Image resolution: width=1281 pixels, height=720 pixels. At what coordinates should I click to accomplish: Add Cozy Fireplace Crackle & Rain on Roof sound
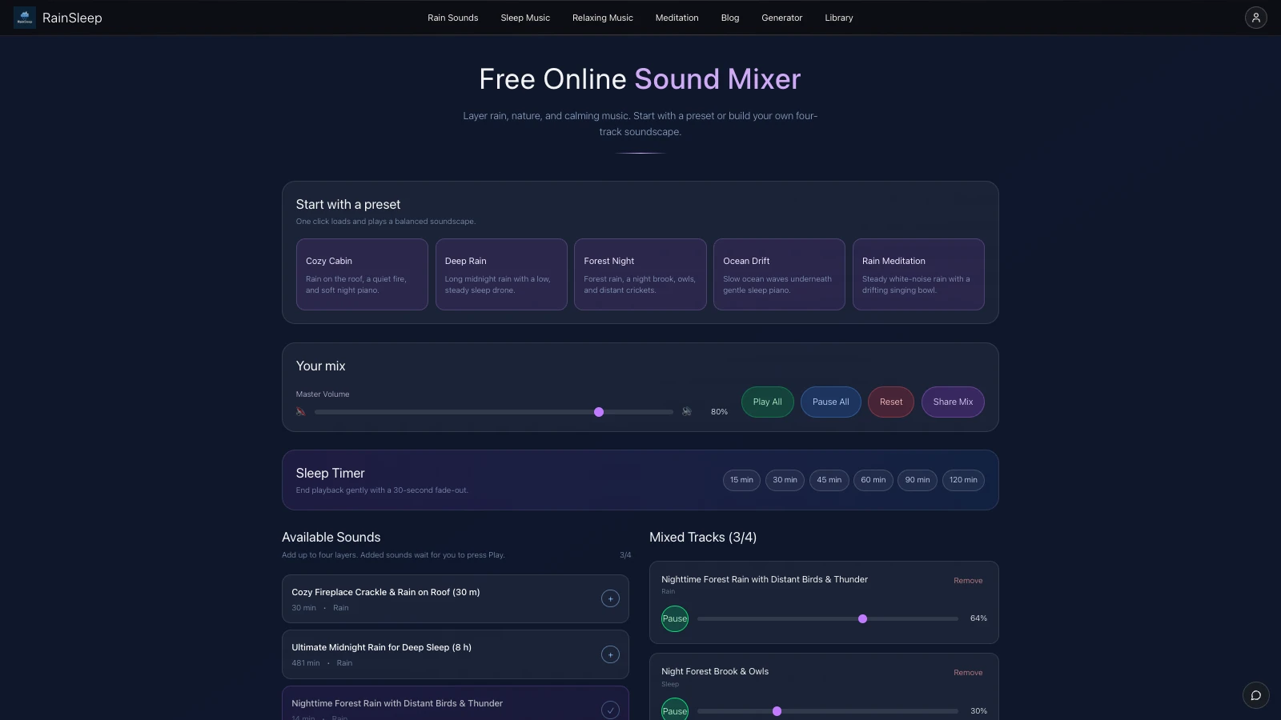coord(610,598)
